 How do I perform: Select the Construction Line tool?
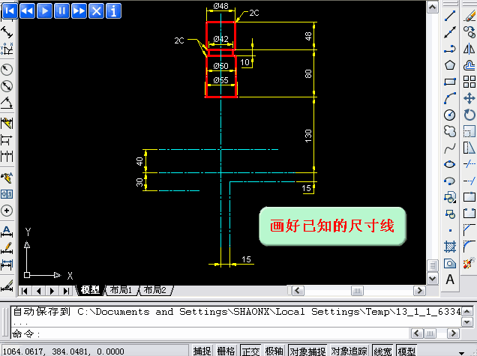coord(450,32)
